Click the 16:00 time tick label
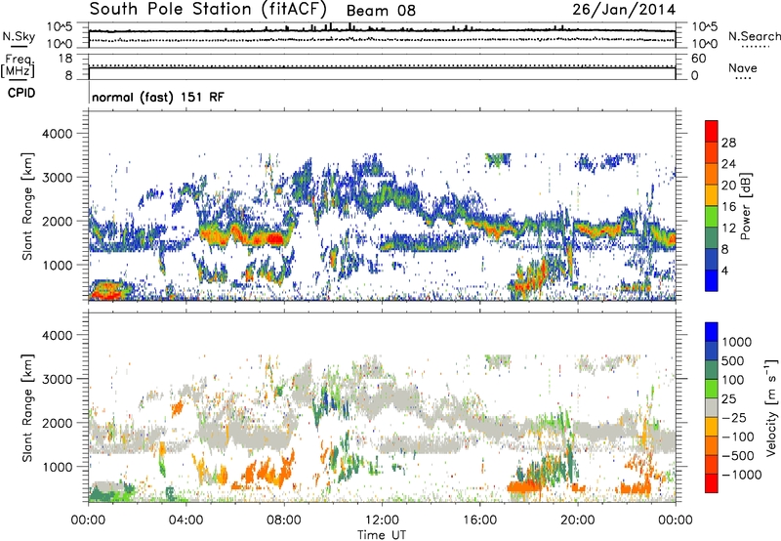 click(479, 520)
